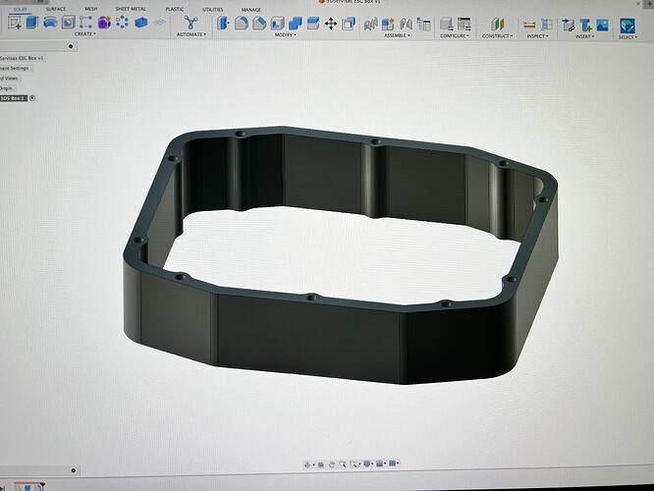Open the Display Settings monitor menu

click(x=367, y=464)
